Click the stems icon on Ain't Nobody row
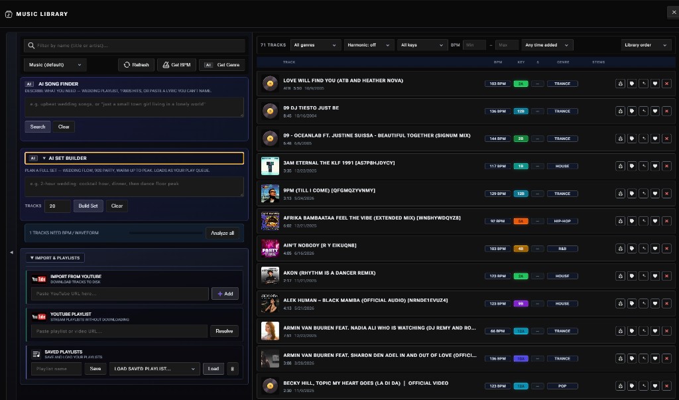Screen dimensions: 679x400 pyautogui.click(x=620, y=248)
